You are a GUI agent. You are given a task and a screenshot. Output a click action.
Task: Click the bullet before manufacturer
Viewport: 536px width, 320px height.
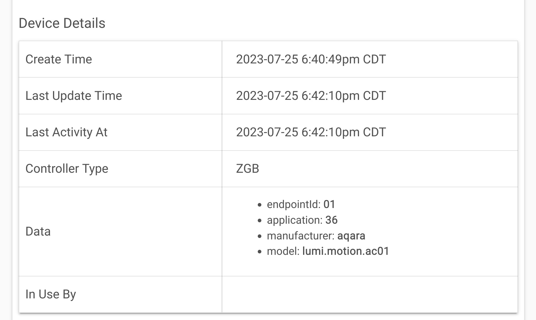pos(260,236)
